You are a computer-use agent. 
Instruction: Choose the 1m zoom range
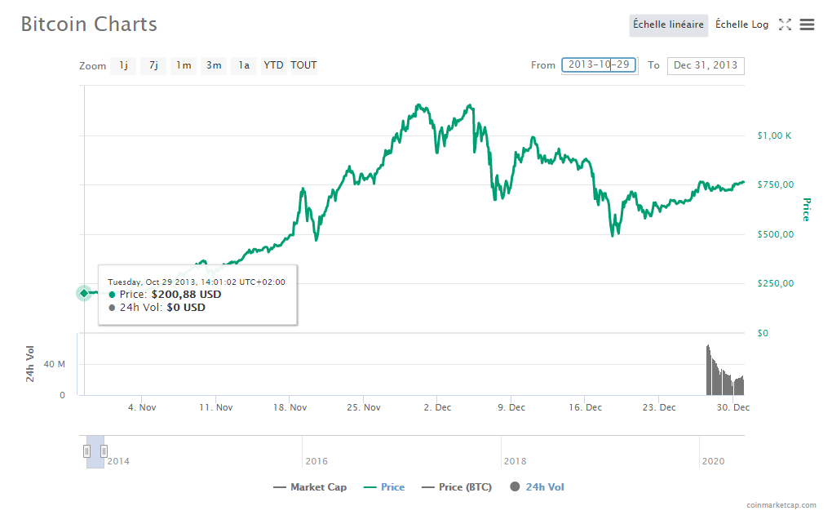184,65
